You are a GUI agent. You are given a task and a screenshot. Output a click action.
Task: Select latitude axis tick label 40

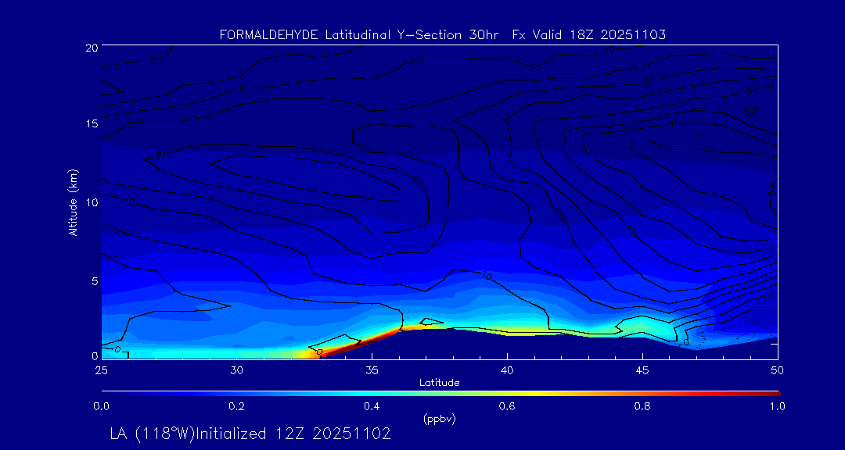(506, 370)
